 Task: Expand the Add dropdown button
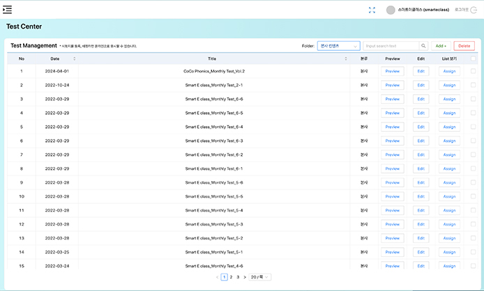coord(441,46)
